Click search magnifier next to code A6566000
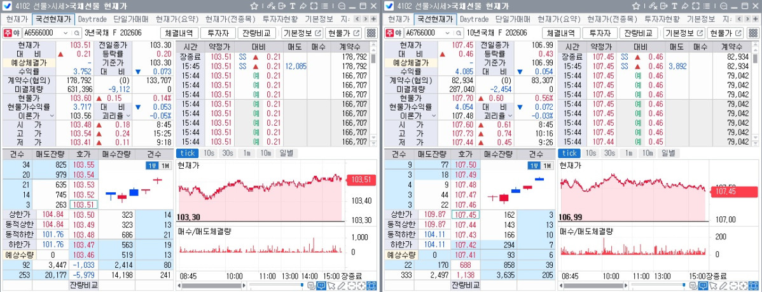Viewport: 762px width, 292px height. point(76,33)
